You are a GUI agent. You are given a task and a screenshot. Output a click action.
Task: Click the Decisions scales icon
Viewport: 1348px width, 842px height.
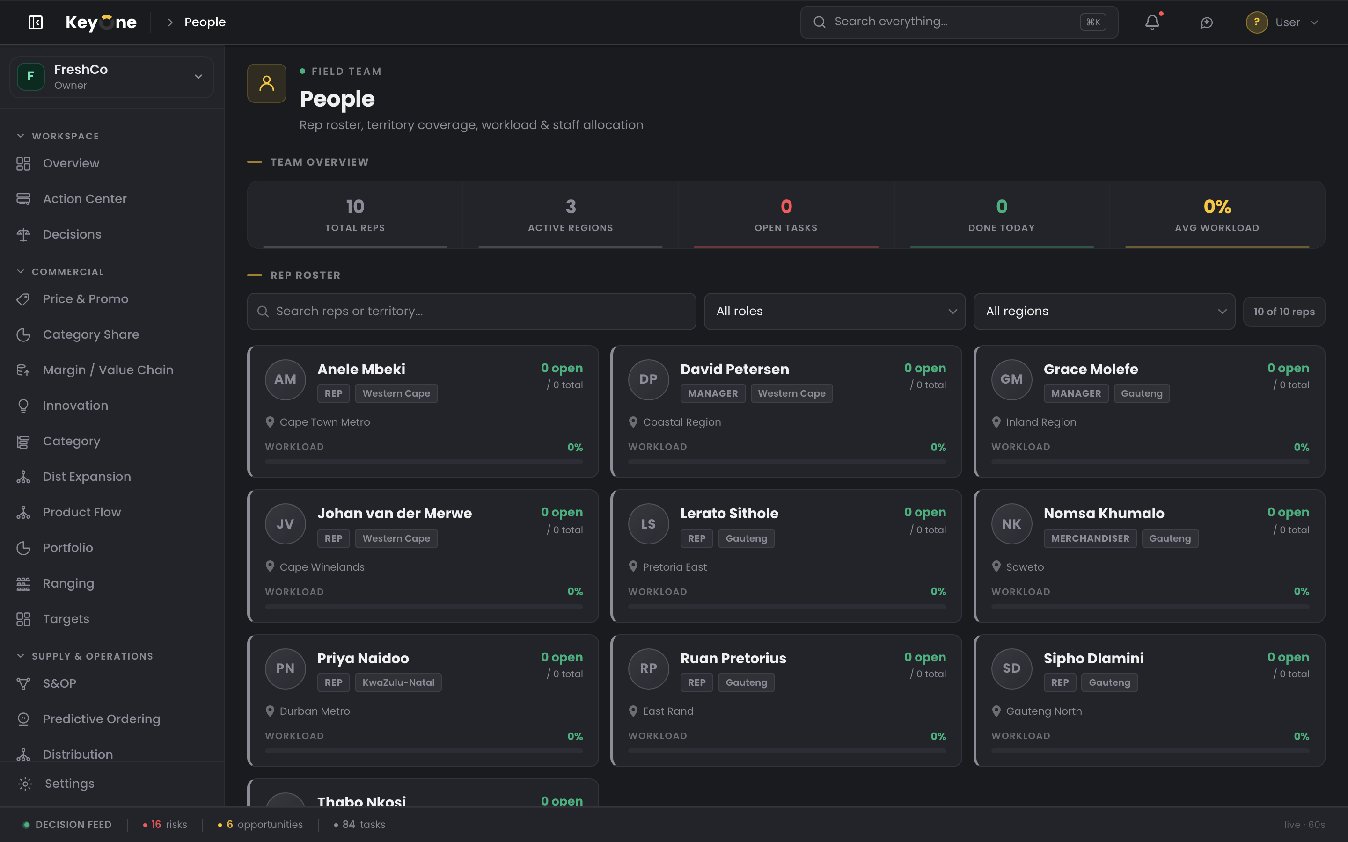[23, 234]
